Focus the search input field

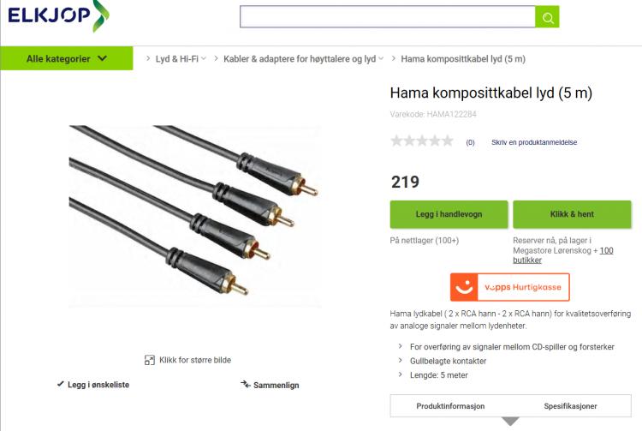[x=388, y=17]
